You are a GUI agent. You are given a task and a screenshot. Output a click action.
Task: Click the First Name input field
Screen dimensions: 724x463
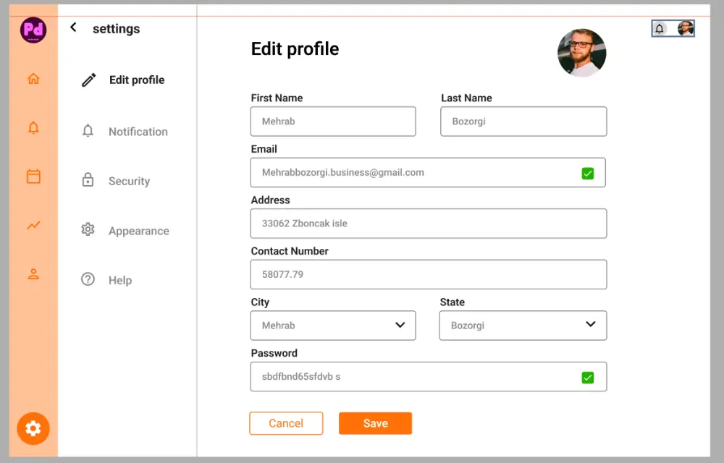tap(333, 122)
